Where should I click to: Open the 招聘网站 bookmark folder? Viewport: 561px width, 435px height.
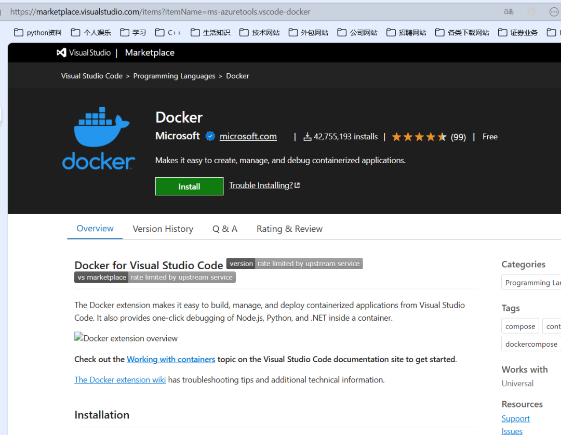tap(406, 33)
